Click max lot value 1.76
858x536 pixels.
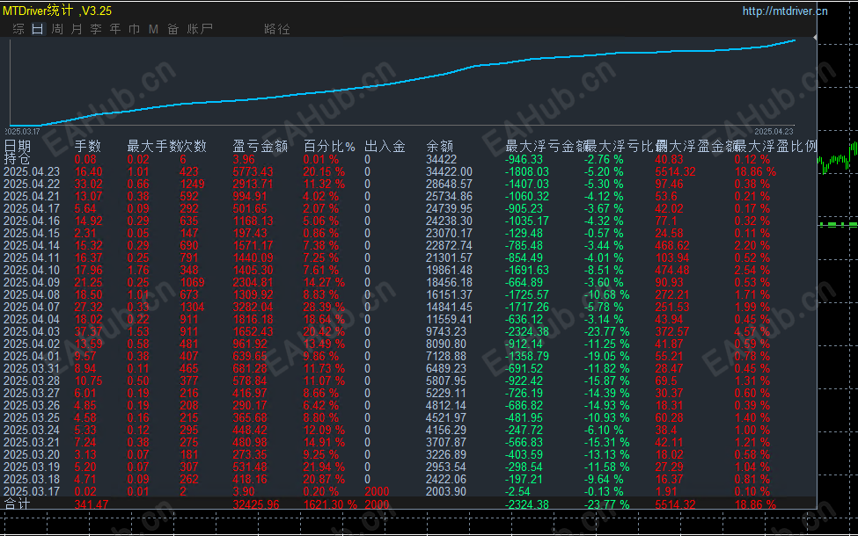point(138,270)
